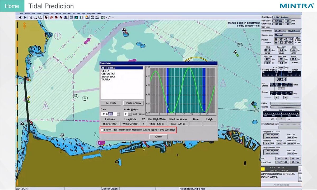This screenshot has width=317, height=190.
Task: Click the Home button
Action: [x=12, y=6]
